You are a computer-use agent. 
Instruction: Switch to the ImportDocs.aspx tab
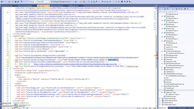point(7,6)
